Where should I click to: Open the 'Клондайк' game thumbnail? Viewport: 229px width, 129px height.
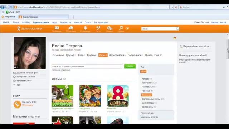(x=118, y=96)
